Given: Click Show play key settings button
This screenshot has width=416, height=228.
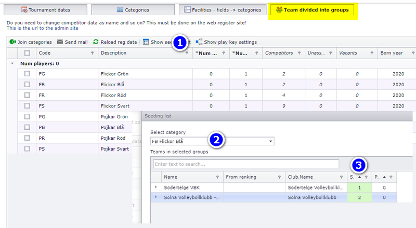Looking at the screenshot, I should pyautogui.click(x=226, y=42).
